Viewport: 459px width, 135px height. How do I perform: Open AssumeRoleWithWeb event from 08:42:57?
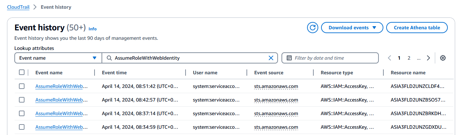tap(61, 100)
